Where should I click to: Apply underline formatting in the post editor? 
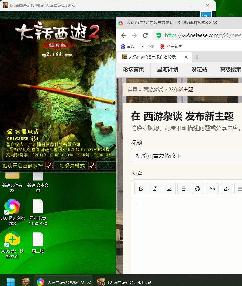pos(169,189)
